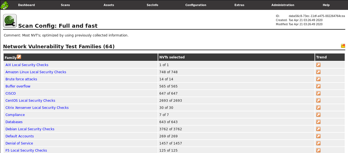This screenshot has width=348, height=153.
Task: Click trend icon for Compliance row
Action: tap(318, 115)
